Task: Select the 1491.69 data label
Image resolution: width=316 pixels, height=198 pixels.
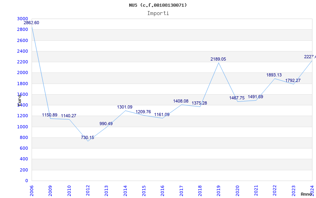Action: pos(255,97)
